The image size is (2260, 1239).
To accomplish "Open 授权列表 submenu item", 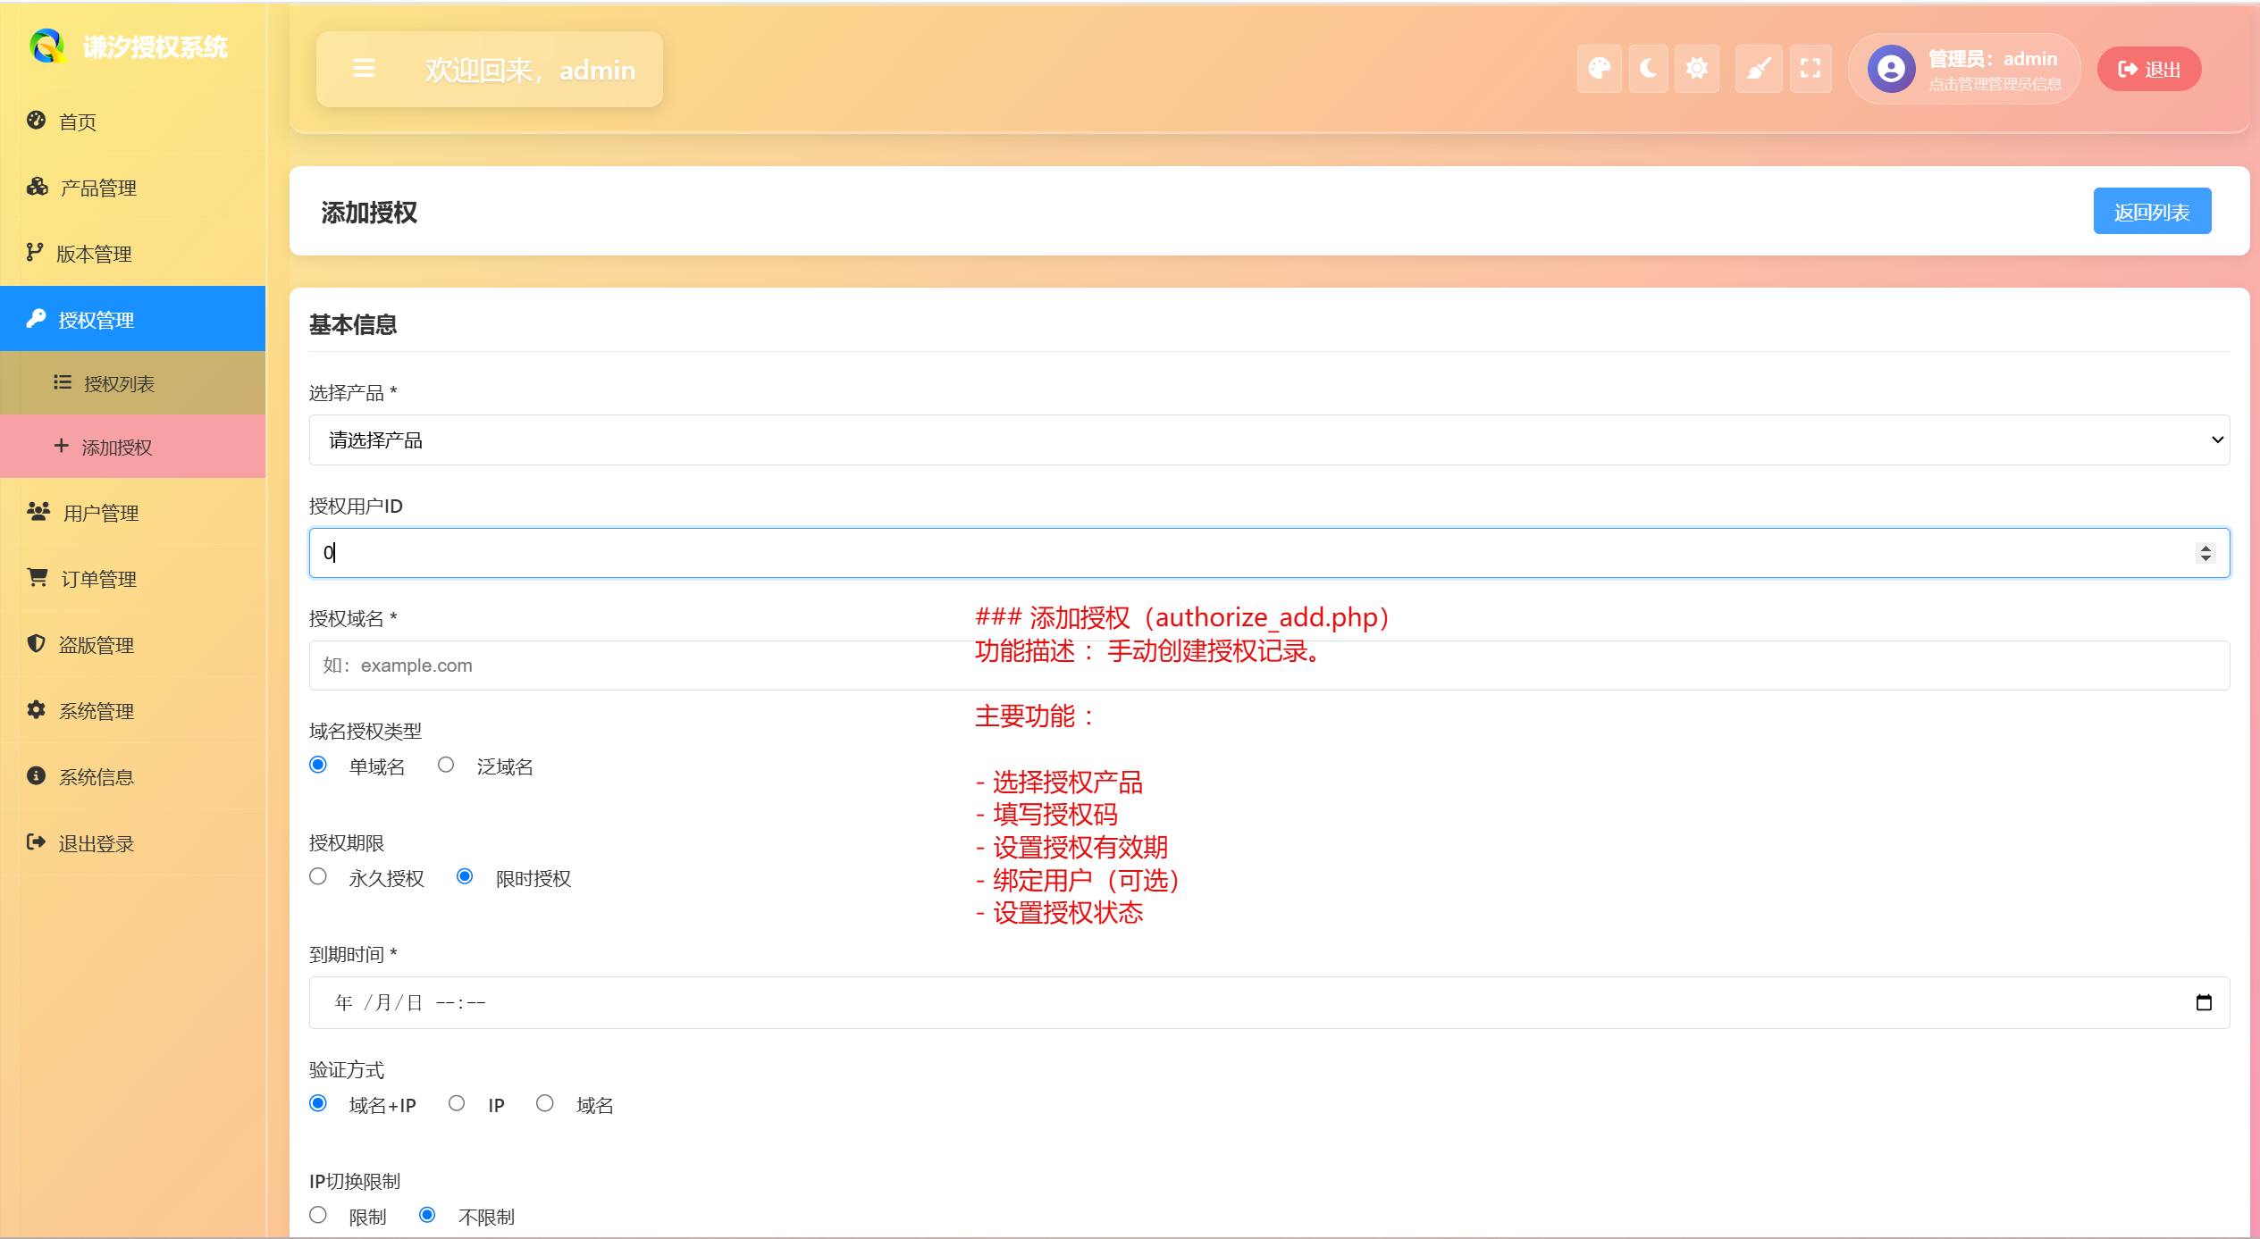I will (133, 383).
